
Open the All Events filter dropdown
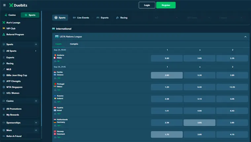pyautogui.click(x=198, y=18)
